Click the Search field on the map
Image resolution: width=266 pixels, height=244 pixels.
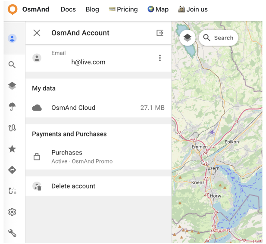click(x=219, y=38)
